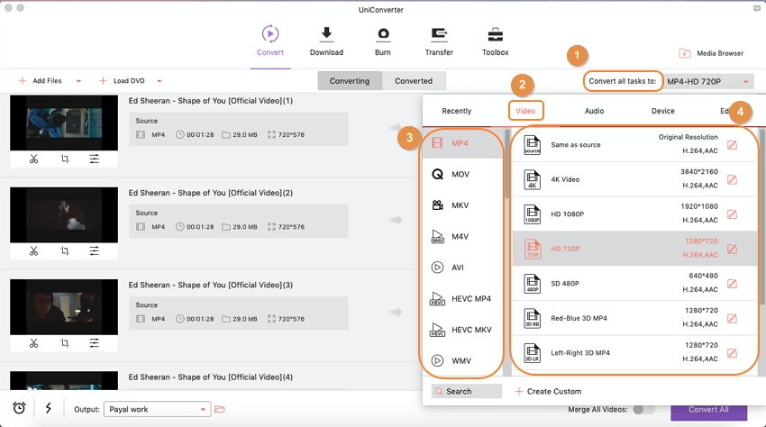Open the Convert section
Screen dimensions: 766x427
pyautogui.click(x=270, y=41)
